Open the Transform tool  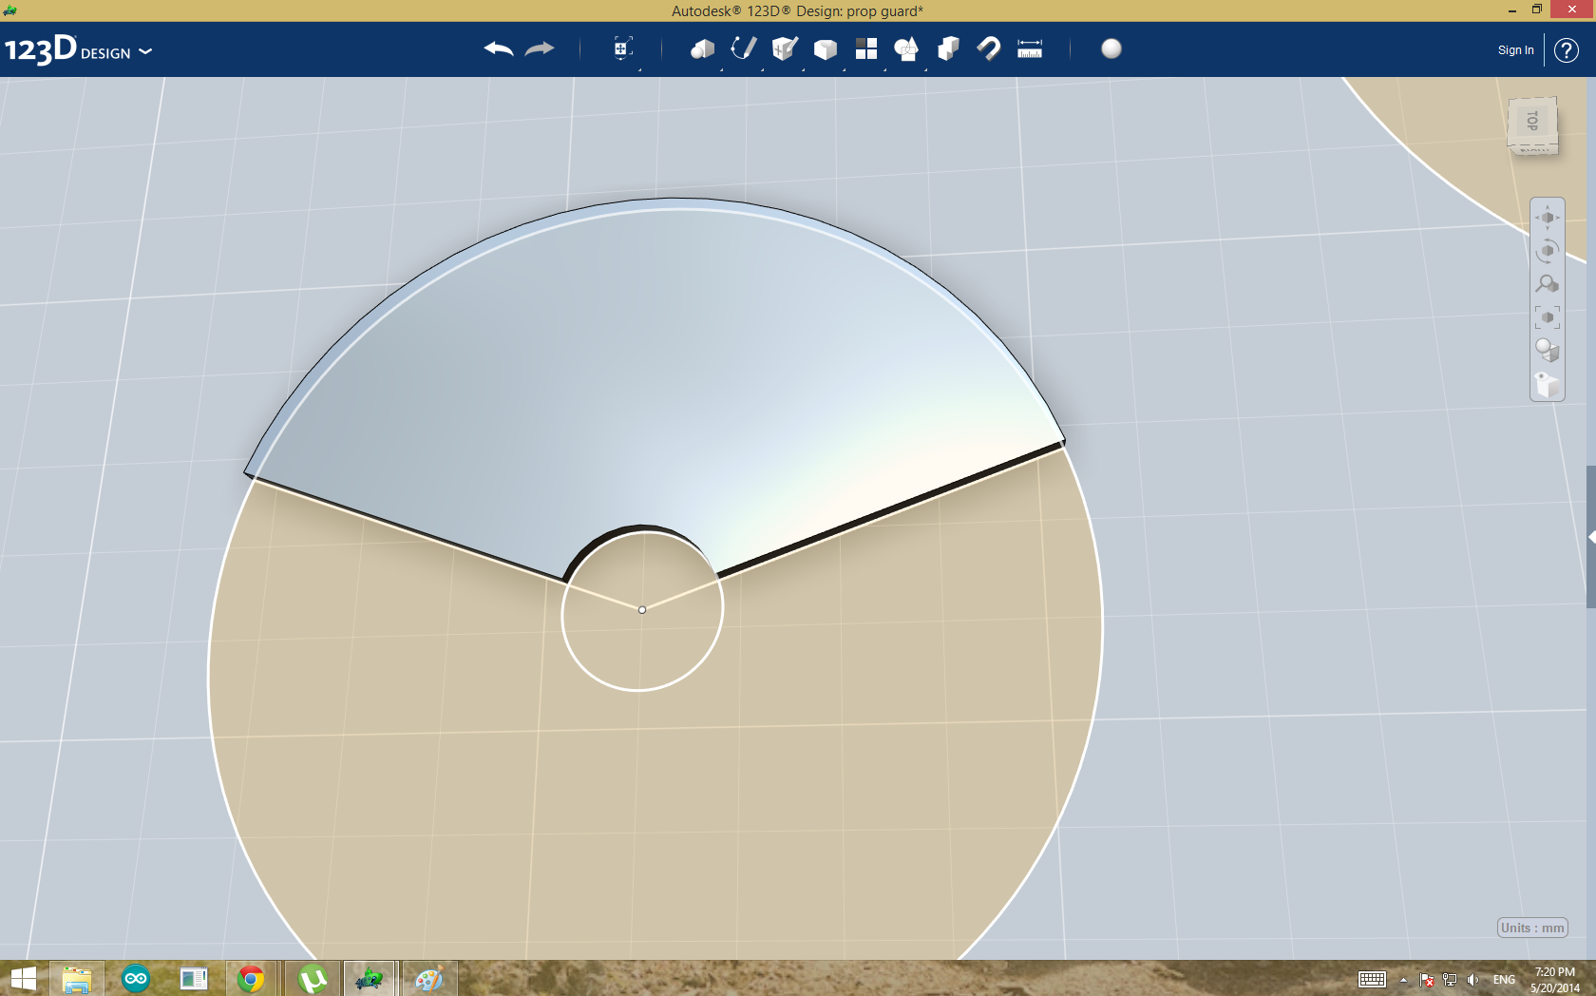point(622,48)
